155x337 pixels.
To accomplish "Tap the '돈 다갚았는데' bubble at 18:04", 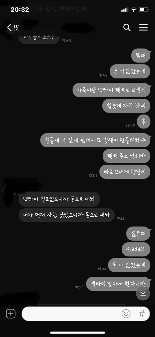I will [x=130, y=71].
